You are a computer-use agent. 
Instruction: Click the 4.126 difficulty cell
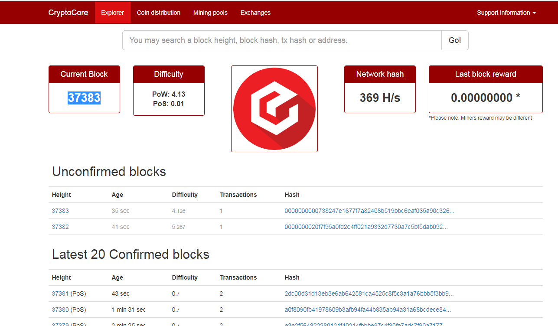[179, 211]
